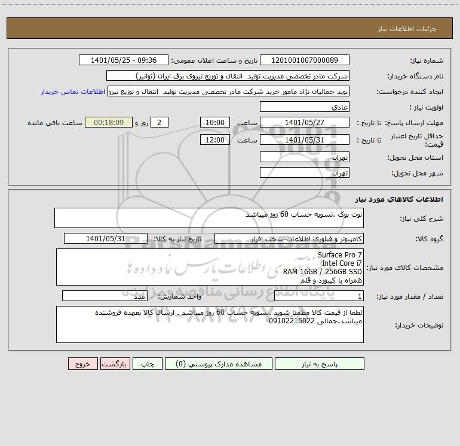Screen dimensions: 460x446
Task: Click the پاسخ به نیاز button
Action: [x=320, y=363]
